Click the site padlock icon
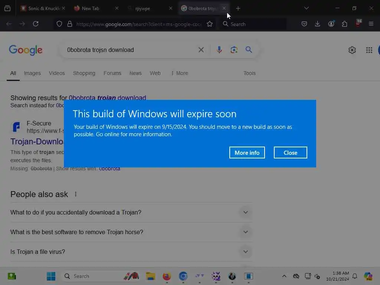Image resolution: width=380 pixels, height=285 pixels. [x=70, y=24]
